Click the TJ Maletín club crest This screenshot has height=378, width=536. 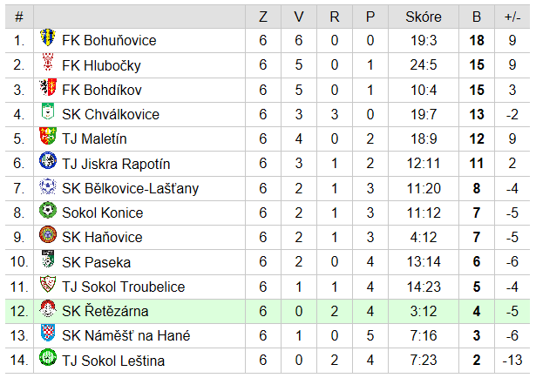point(48,136)
